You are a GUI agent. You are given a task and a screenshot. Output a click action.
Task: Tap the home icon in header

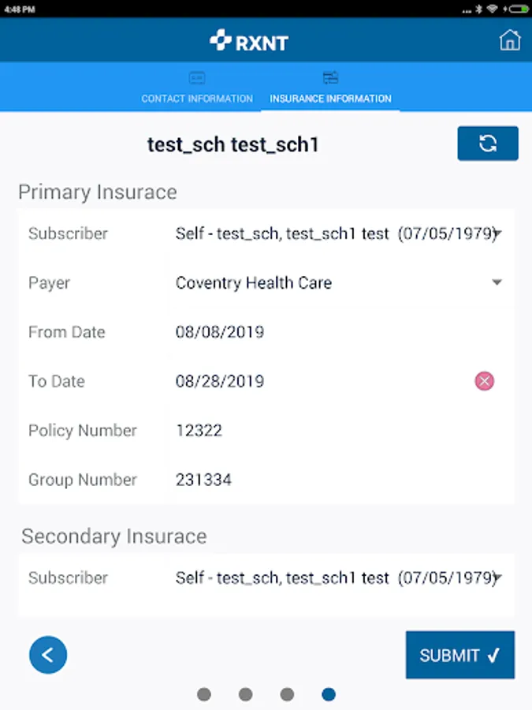point(510,40)
